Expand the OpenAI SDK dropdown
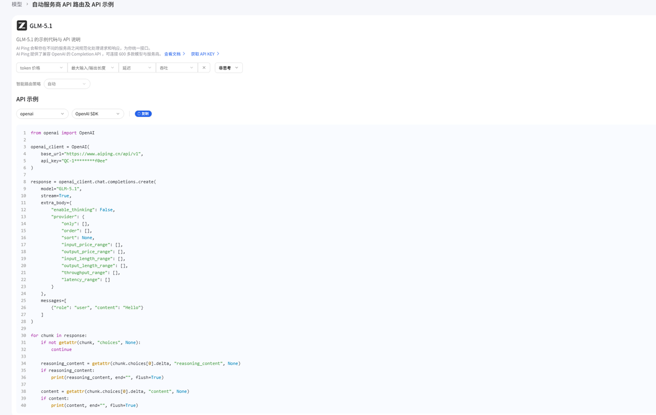 click(x=97, y=114)
